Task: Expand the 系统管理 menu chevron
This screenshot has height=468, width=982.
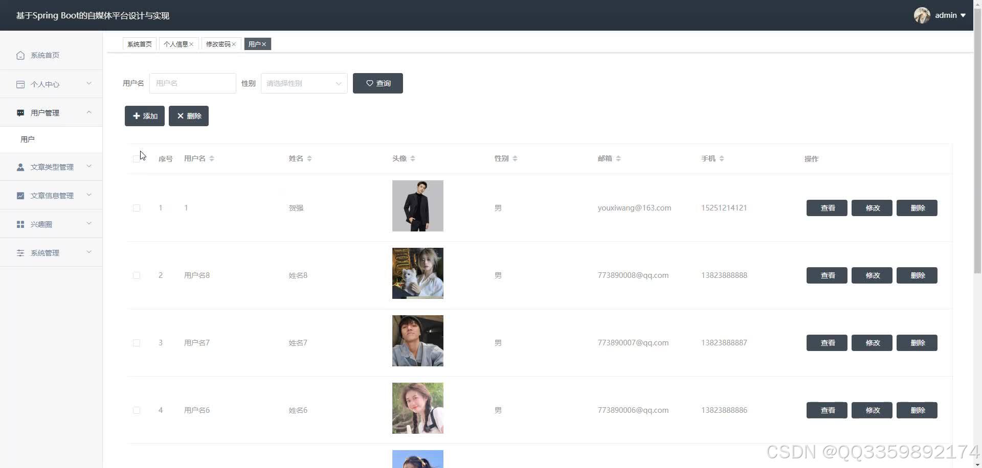Action: [89, 252]
